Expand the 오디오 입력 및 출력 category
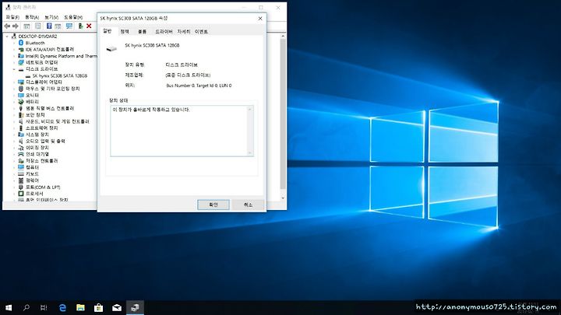 point(14,141)
